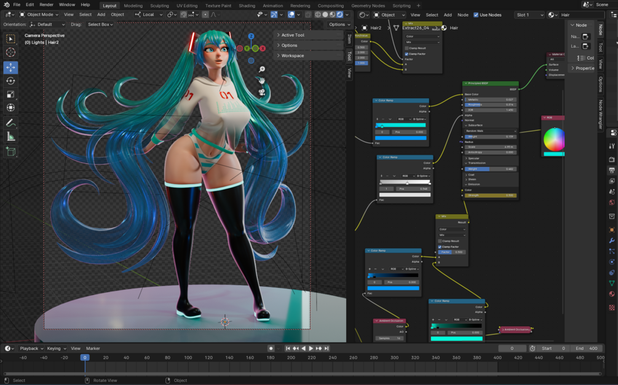Toggle proportional editing in viewport header

point(205,15)
